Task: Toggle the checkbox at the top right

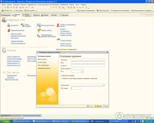Action: [x=140, y=15]
